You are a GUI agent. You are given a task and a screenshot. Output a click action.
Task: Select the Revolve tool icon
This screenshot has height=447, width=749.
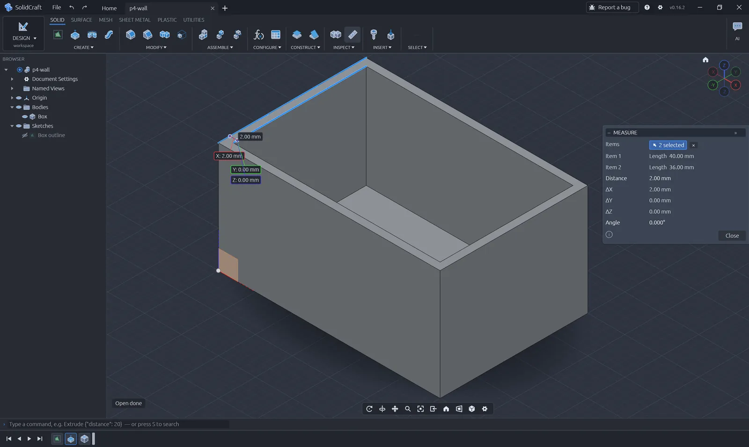(x=92, y=35)
